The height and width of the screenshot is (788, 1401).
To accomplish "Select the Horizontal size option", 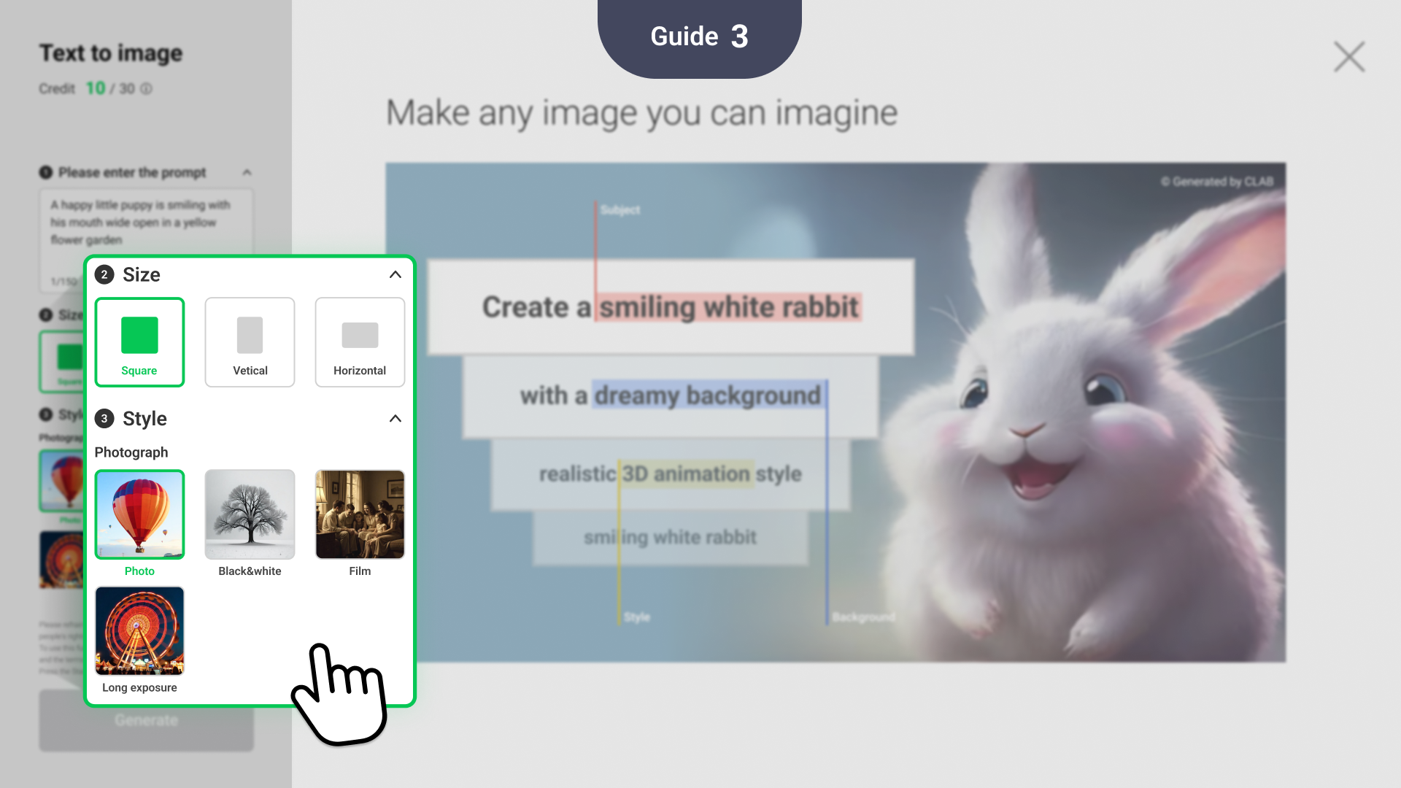I will (360, 342).
